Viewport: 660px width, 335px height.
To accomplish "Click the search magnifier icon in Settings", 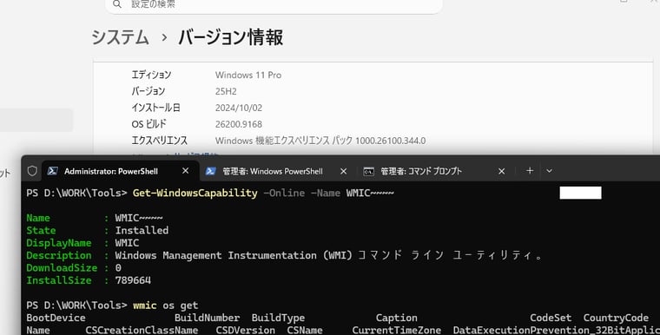I will click(117, 4).
